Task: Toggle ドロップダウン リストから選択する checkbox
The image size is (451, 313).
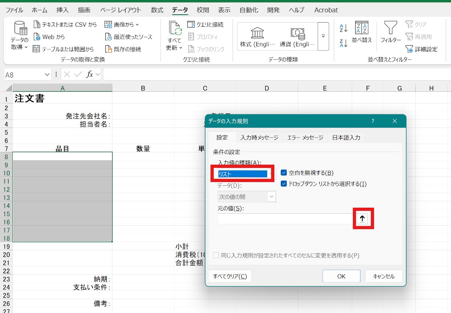Action: pyautogui.click(x=284, y=184)
